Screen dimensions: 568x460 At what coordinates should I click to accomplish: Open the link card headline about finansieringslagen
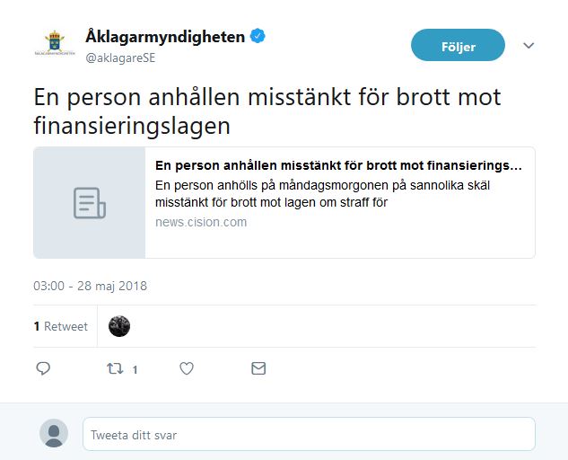pyautogui.click(x=338, y=165)
